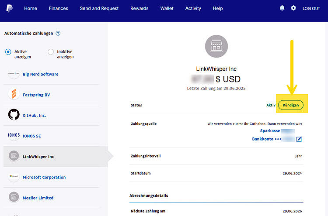Click the Abrechnungsdetails heading
Viewport: 328px width, 216px height.
click(x=149, y=196)
